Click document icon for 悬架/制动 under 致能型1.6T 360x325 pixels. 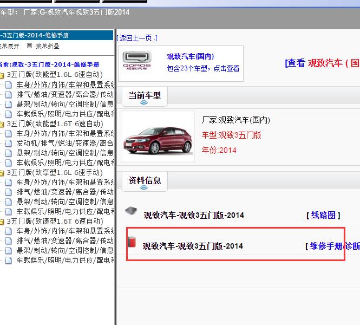tap(9, 153)
